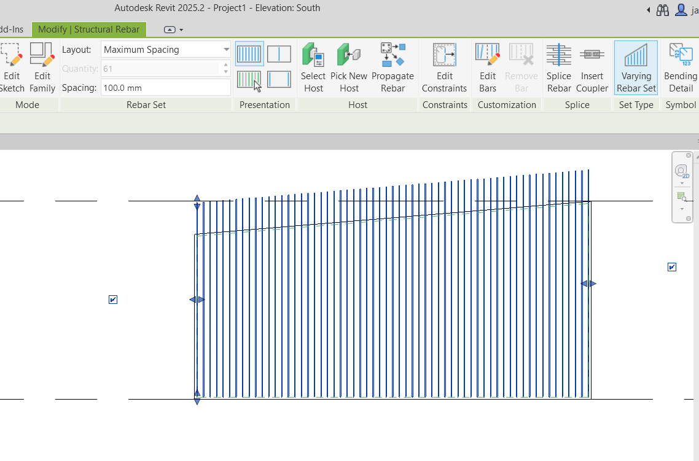Switch to the Modify Structural Rebar tab
Screen dimensions: 699x461
point(88,29)
